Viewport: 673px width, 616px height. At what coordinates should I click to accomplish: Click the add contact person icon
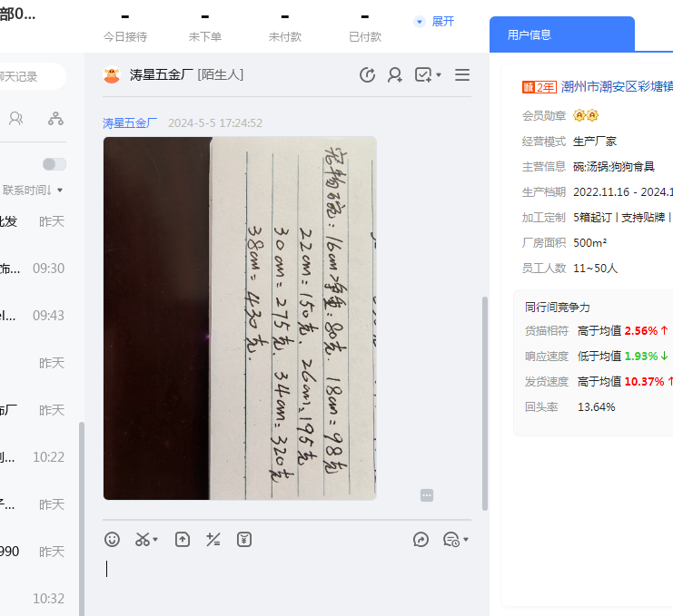(x=395, y=75)
